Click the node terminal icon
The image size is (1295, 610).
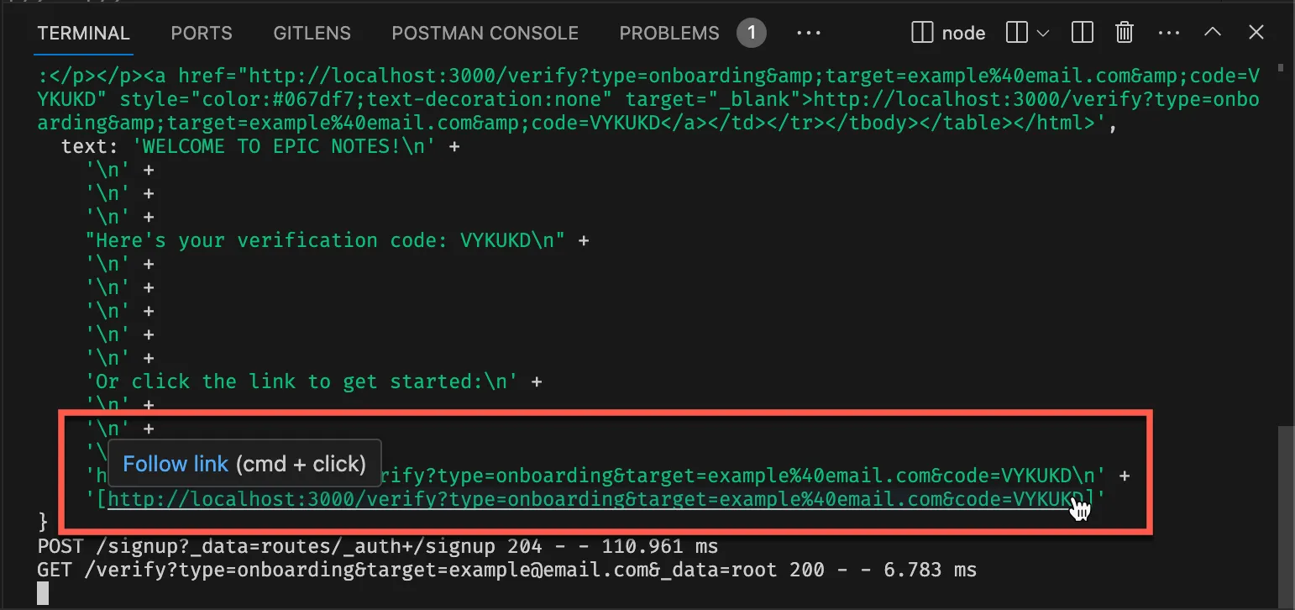tap(922, 33)
